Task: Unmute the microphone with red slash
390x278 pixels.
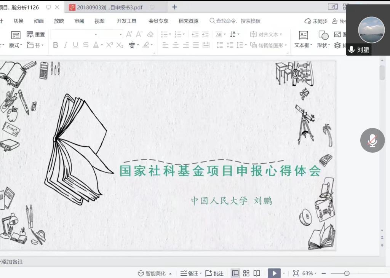Action: (x=372, y=141)
